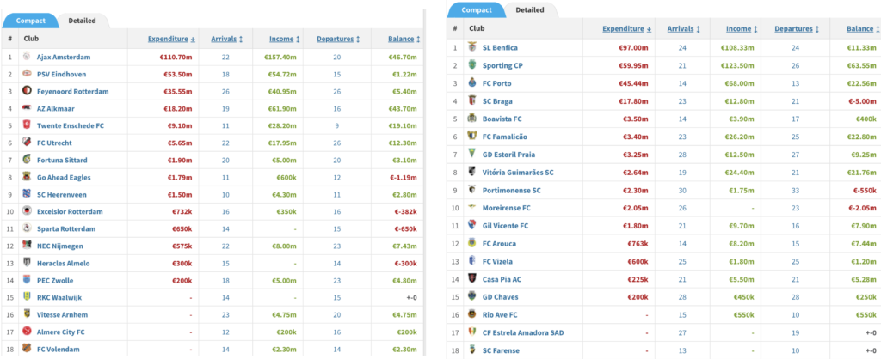
Task: Select Compact tab in Dutch table
Action: tap(30, 21)
